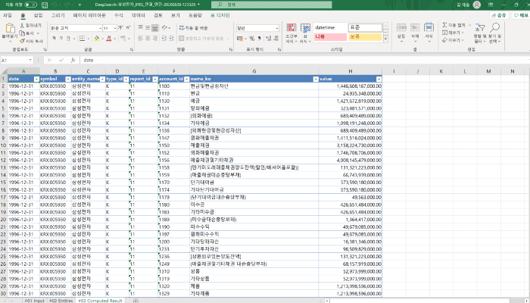Viewport: 530px width, 303px height.
Task: Open the font color dropdown arrow
Action: pyautogui.click(x=114, y=39)
